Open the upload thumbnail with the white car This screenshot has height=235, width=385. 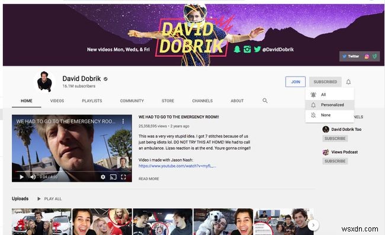(x=41, y=222)
